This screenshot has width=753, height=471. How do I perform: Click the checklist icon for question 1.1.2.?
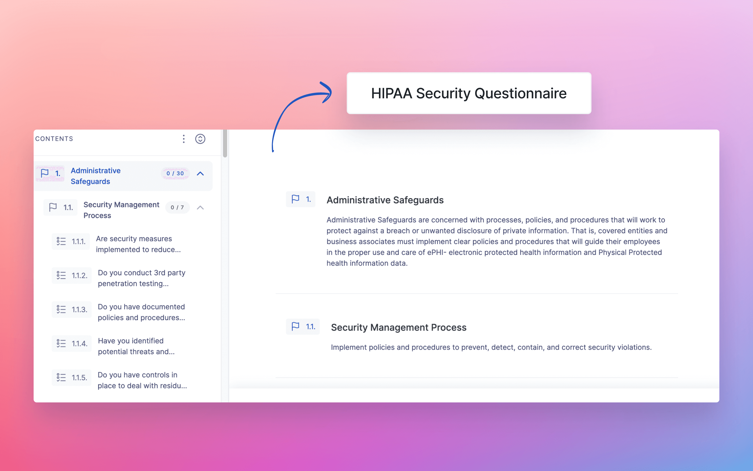tap(61, 275)
